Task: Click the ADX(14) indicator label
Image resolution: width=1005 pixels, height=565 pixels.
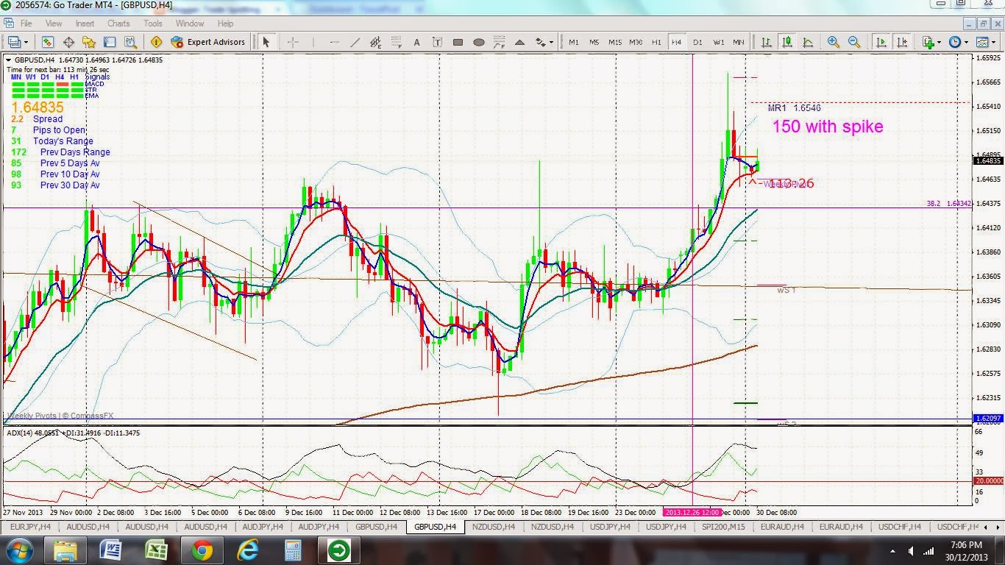Action: click(x=74, y=433)
